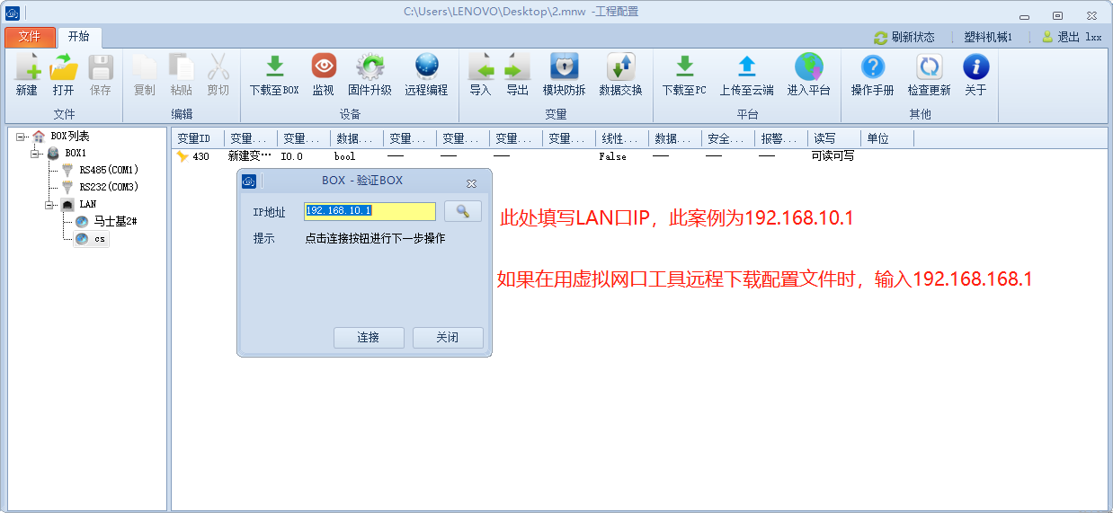
Task: Open the 文件 menu tab
Action: pyautogui.click(x=30, y=37)
